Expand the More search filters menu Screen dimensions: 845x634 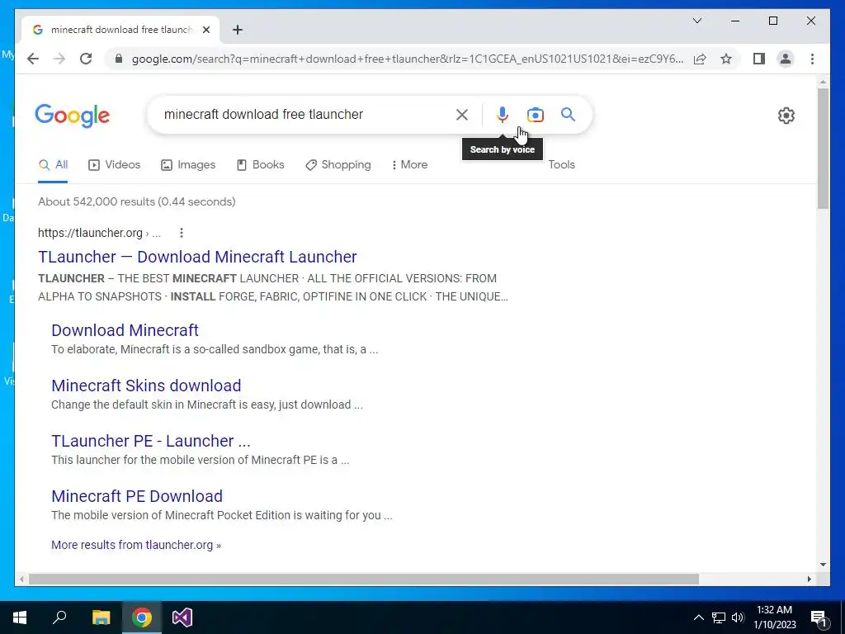point(409,165)
